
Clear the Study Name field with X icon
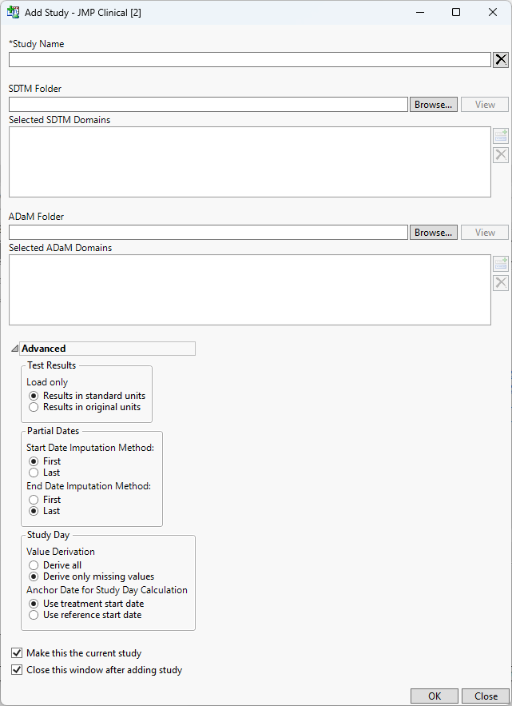point(501,60)
